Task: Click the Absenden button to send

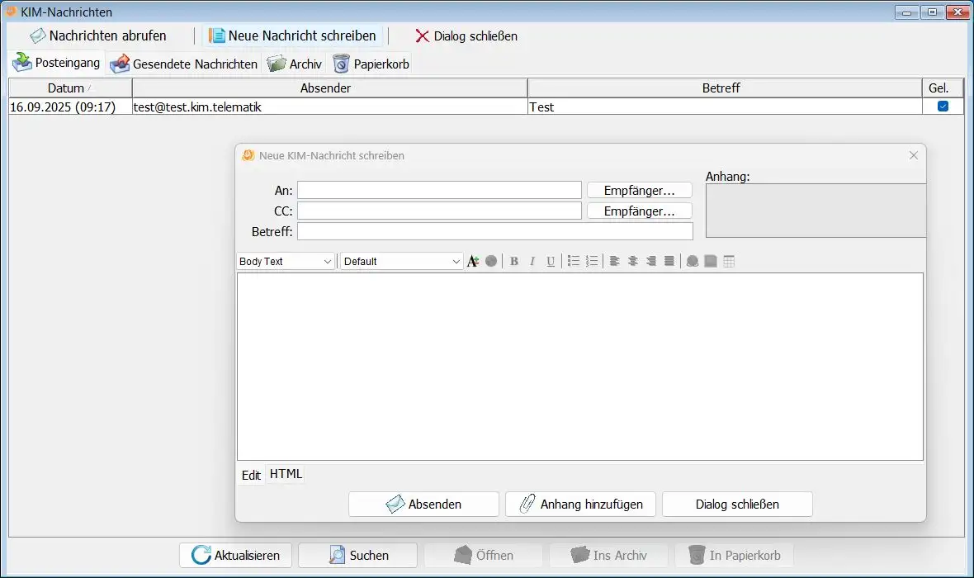Action: [x=423, y=505]
